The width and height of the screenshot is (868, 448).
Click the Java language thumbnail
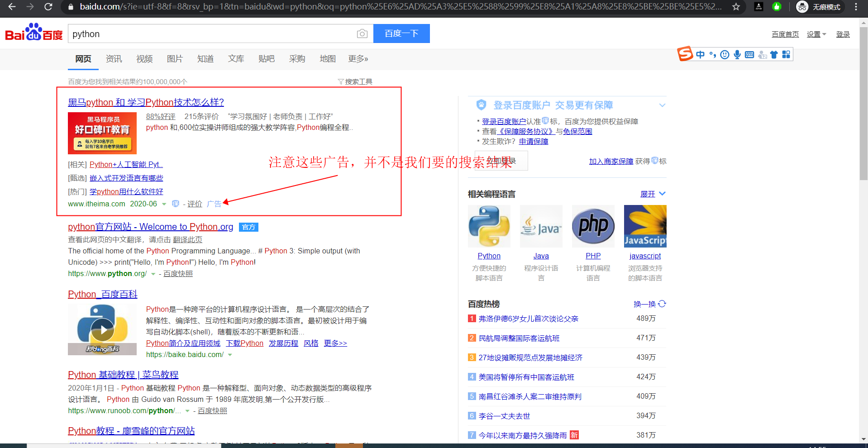pyautogui.click(x=541, y=226)
